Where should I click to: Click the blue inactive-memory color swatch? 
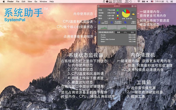118,13
